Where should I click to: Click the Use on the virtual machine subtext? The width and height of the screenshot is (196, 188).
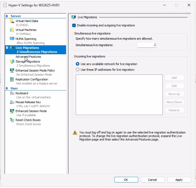[34, 97]
